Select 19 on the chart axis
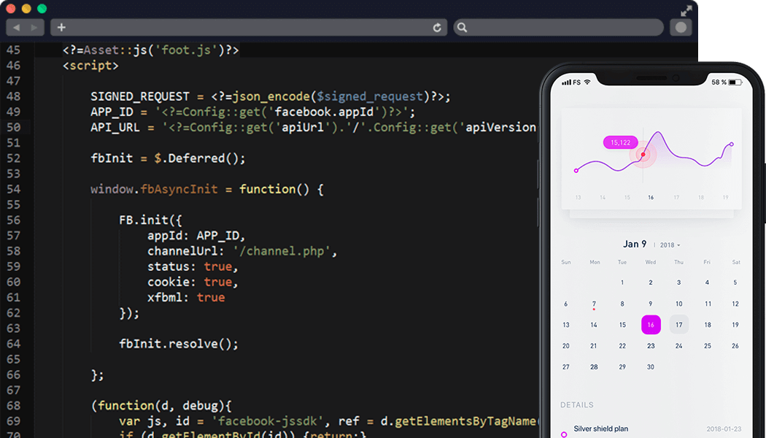Screen dimensions: 766x438 coord(724,197)
